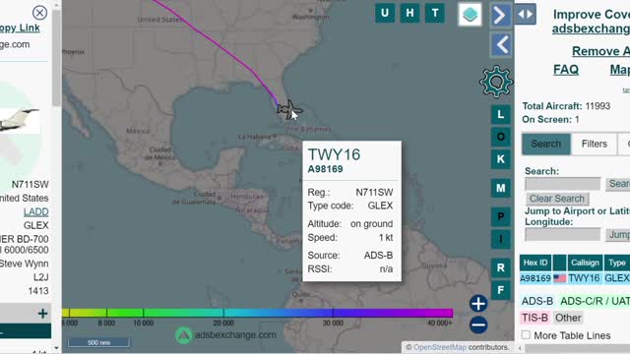Toggle the F map option
630x354 pixels.
click(501, 290)
